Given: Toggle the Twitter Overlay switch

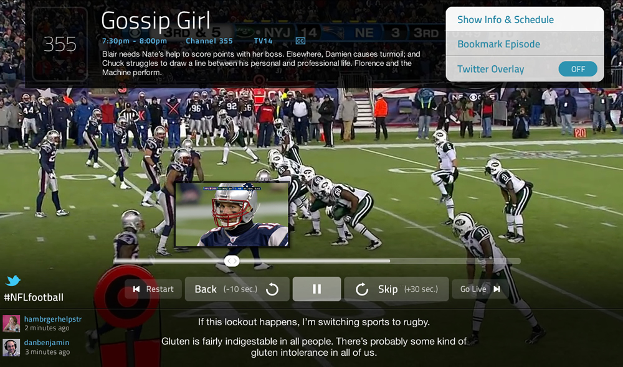Looking at the screenshot, I should (578, 69).
